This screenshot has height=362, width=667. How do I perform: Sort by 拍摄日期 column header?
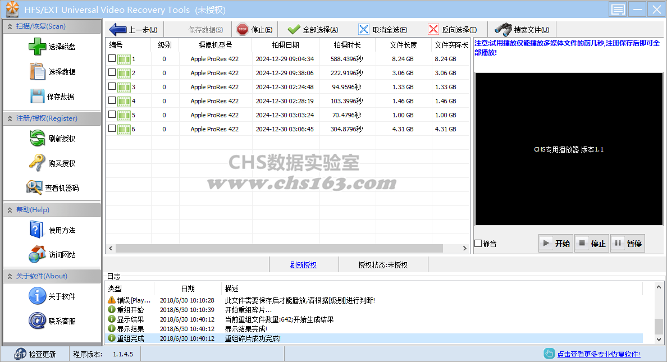pyautogui.click(x=285, y=45)
